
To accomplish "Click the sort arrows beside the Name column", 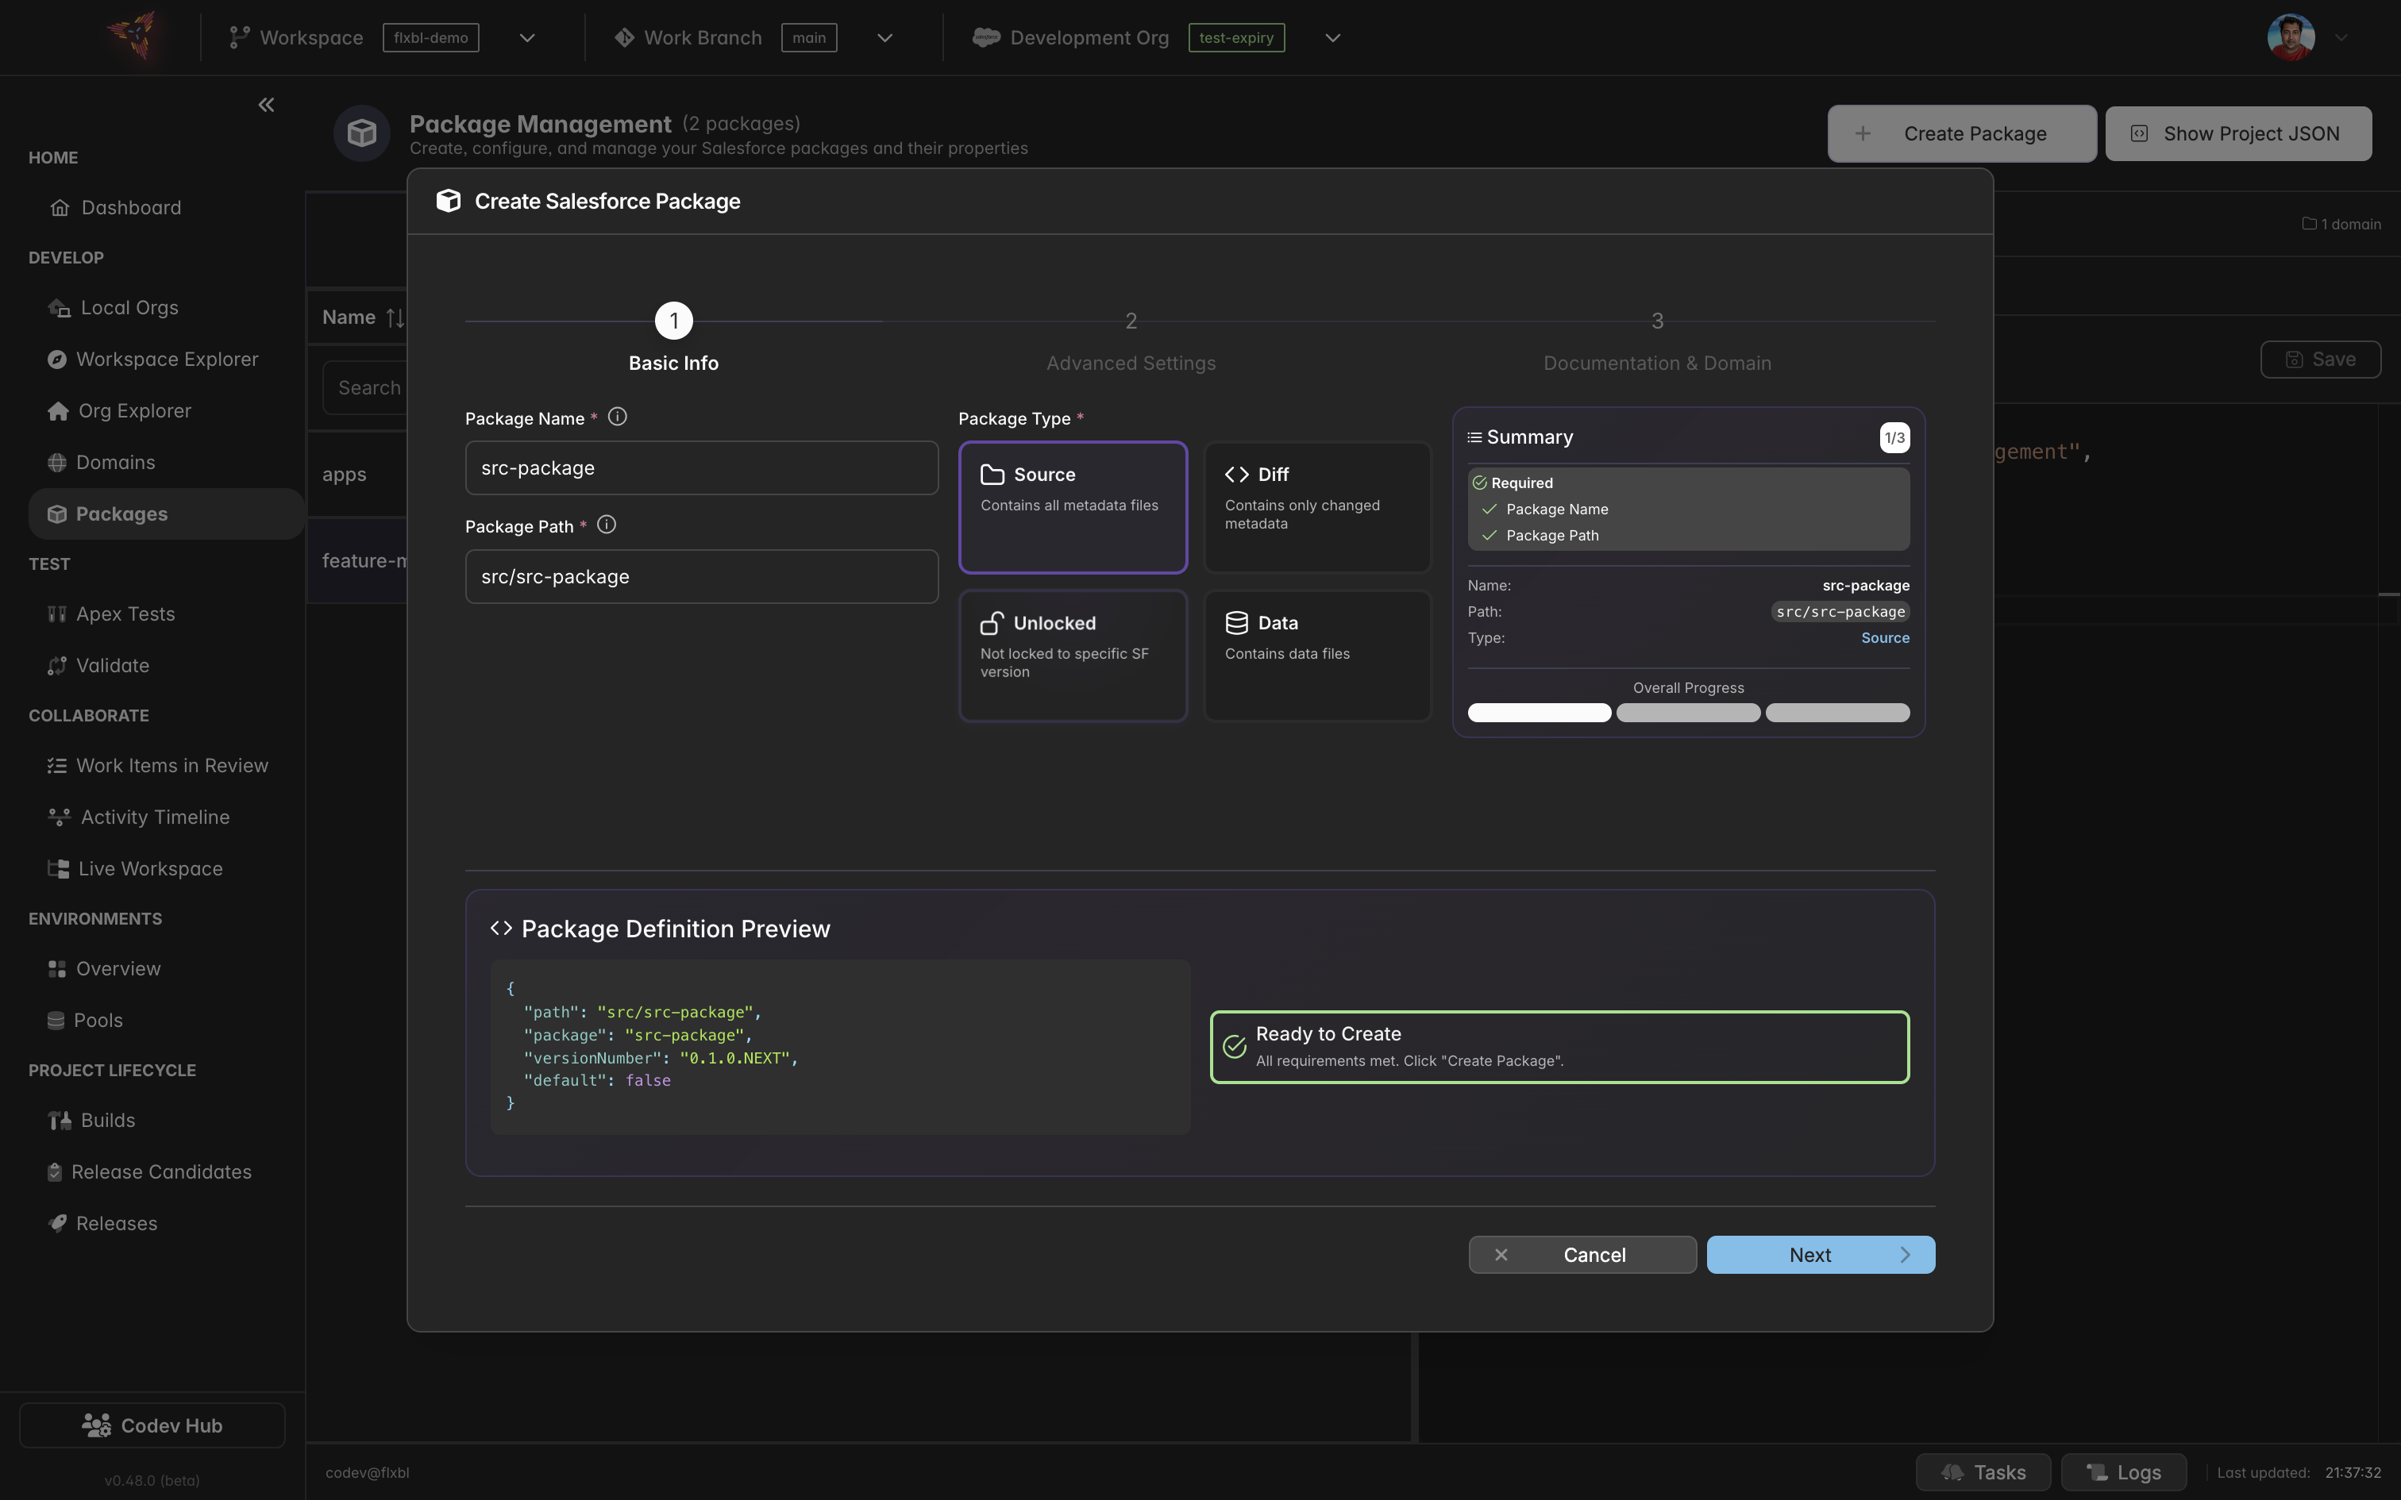I will point(395,317).
